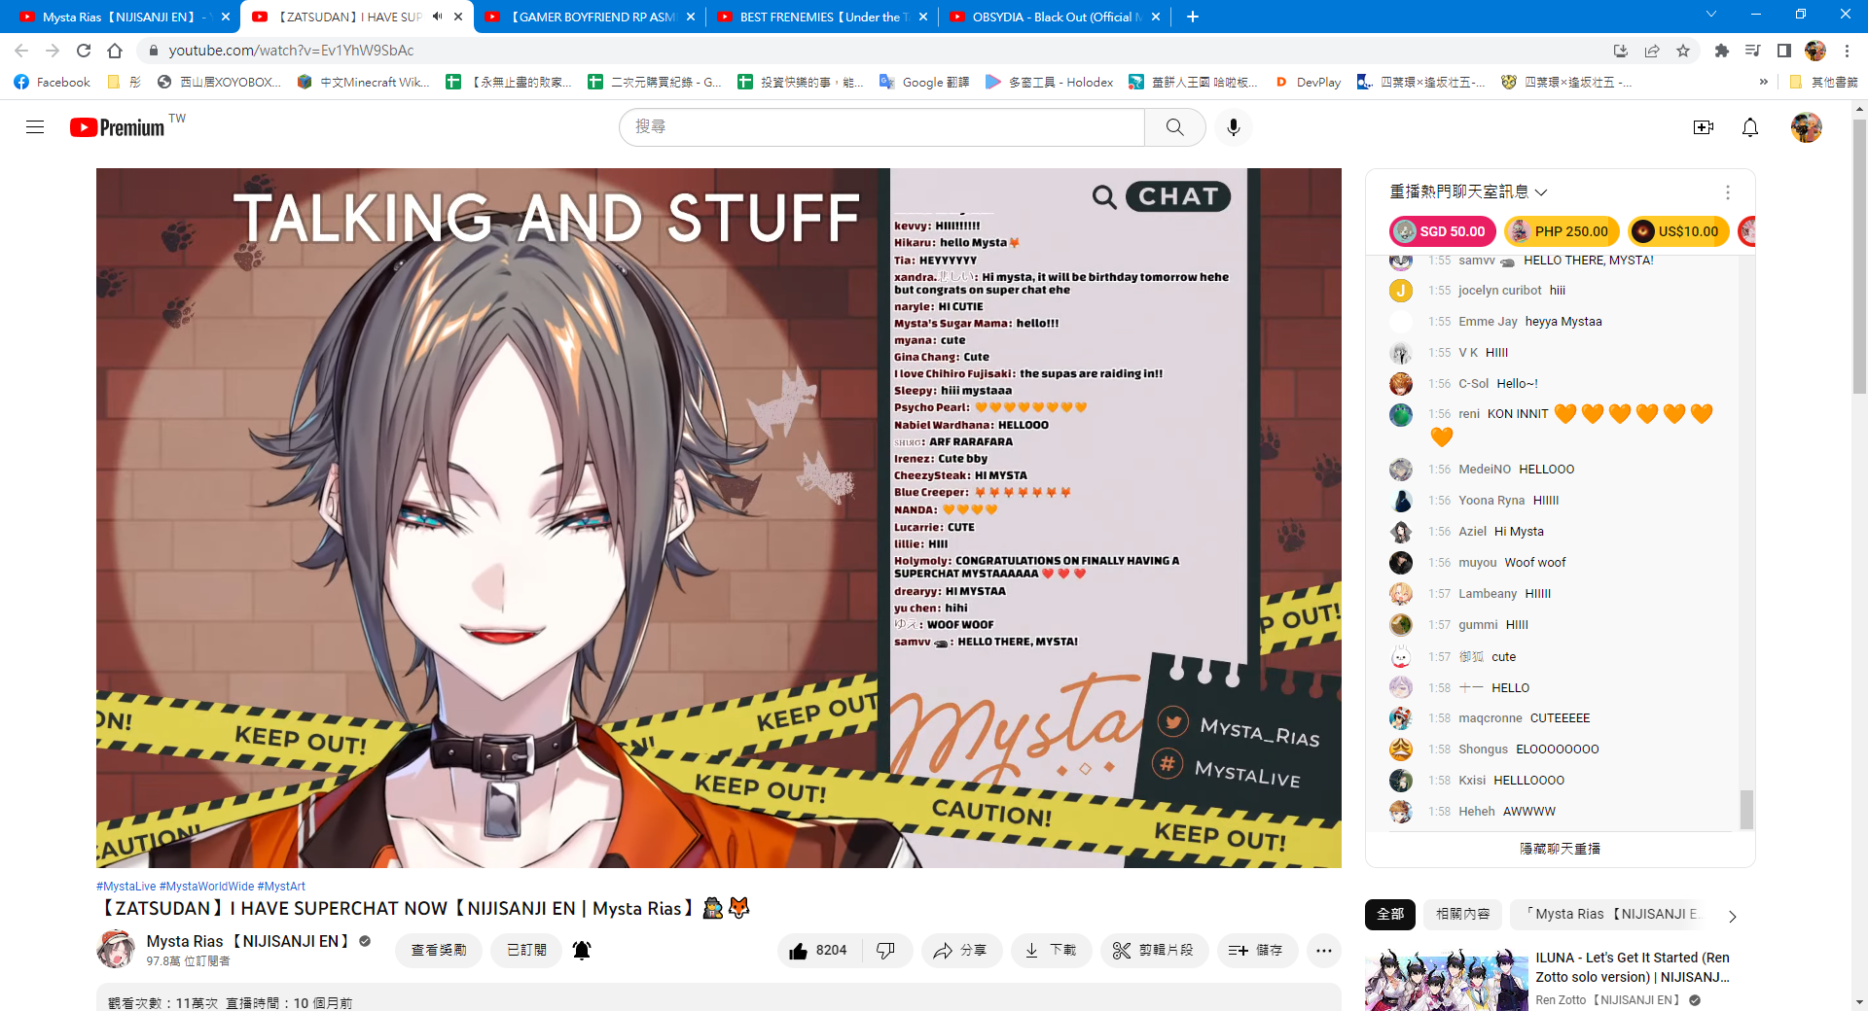Image resolution: width=1868 pixels, height=1011 pixels.
Task: Focus the YouTube search input field
Action: [x=881, y=127]
